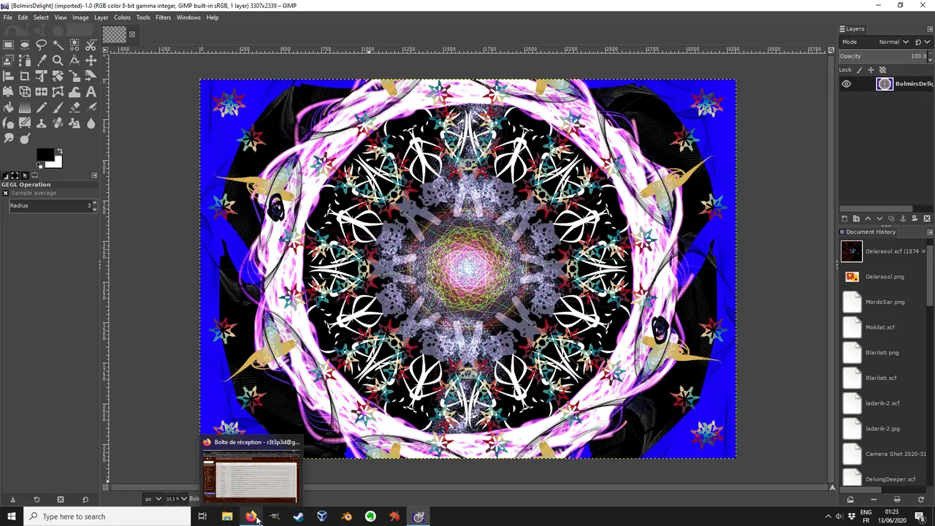Select the Paths tool
Viewport: 935px width, 526px height.
tap(25, 60)
